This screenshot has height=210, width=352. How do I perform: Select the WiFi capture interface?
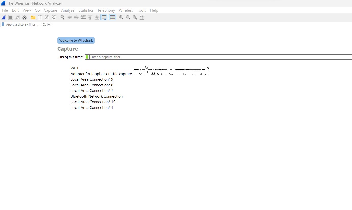tap(74, 68)
